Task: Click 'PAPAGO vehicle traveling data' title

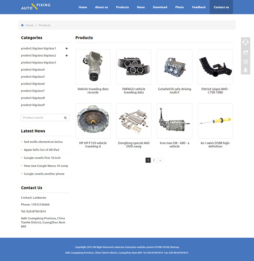Action: tap(134, 91)
